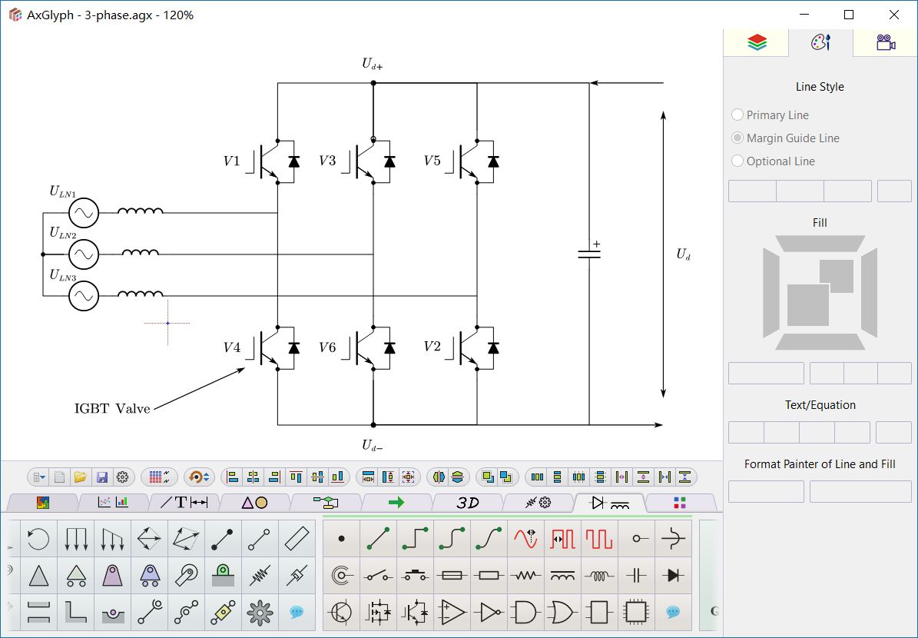Screen dimensions: 918x638
Task: Open the Save file icon
Action: [103, 477]
